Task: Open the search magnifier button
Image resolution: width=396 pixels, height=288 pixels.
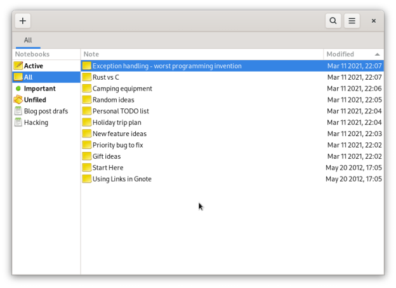Action: pyautogui.click(x=333, y=21)
